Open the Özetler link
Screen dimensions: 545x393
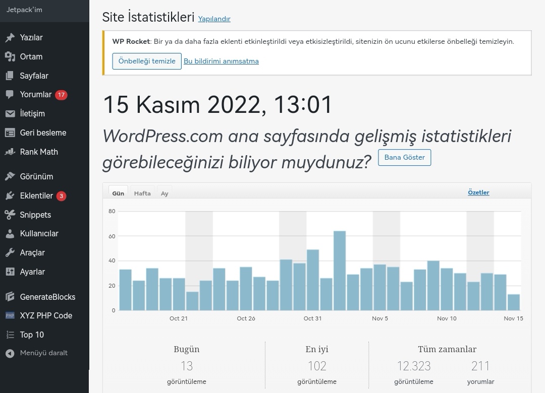[x=478, y=192]
